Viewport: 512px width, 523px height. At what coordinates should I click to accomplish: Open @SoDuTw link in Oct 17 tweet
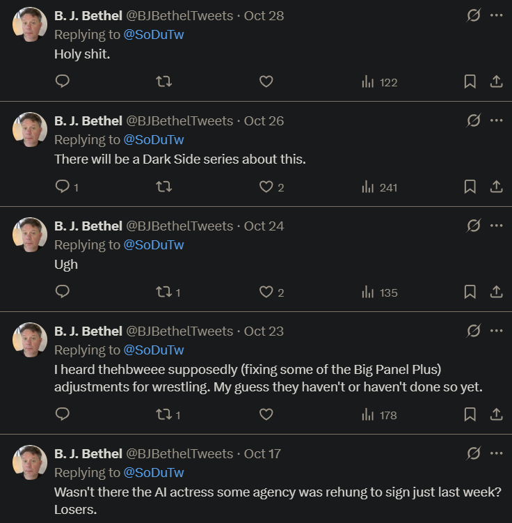tap(154, 472)
